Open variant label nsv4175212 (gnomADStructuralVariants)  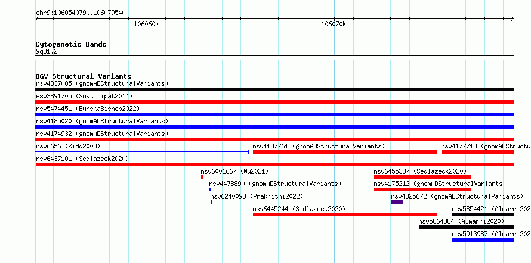pyautogui.click(x=440, y=184)
